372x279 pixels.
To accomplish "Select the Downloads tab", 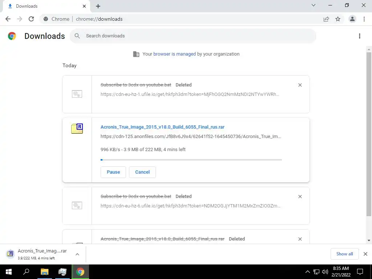I will click(x=46, y=6).
